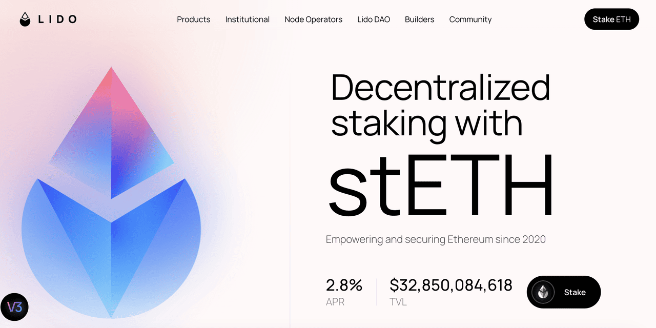Image resolution: width=656 pixels, height=328 pixels.
Task: Click the stETH headline text
Action: 441,184
